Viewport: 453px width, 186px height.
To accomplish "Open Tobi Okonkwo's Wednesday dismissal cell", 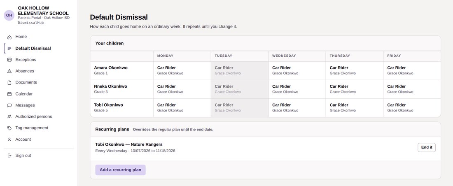I will [x=297, y=108].
